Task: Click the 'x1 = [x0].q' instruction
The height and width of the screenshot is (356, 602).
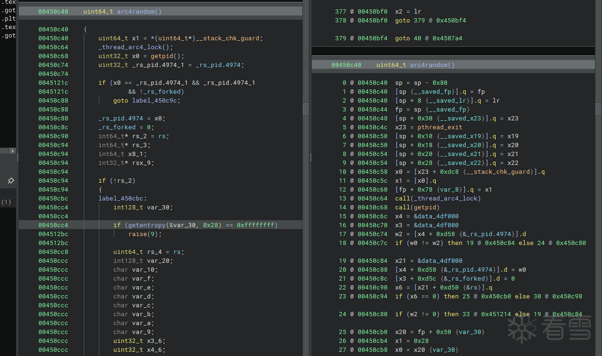Action: click(x=416, y=181)
